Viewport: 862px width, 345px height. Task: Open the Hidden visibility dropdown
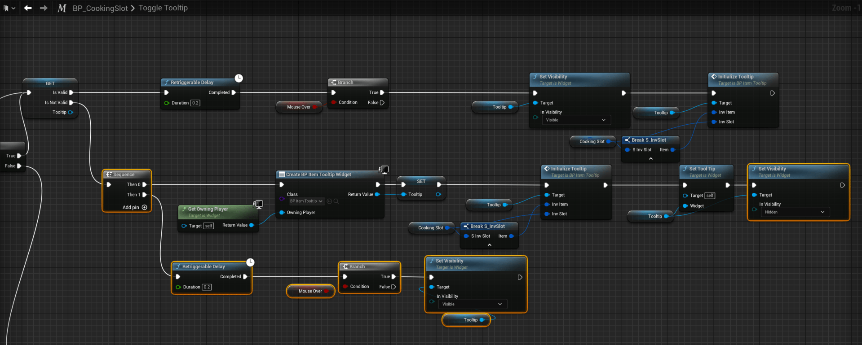click(794, 212)
